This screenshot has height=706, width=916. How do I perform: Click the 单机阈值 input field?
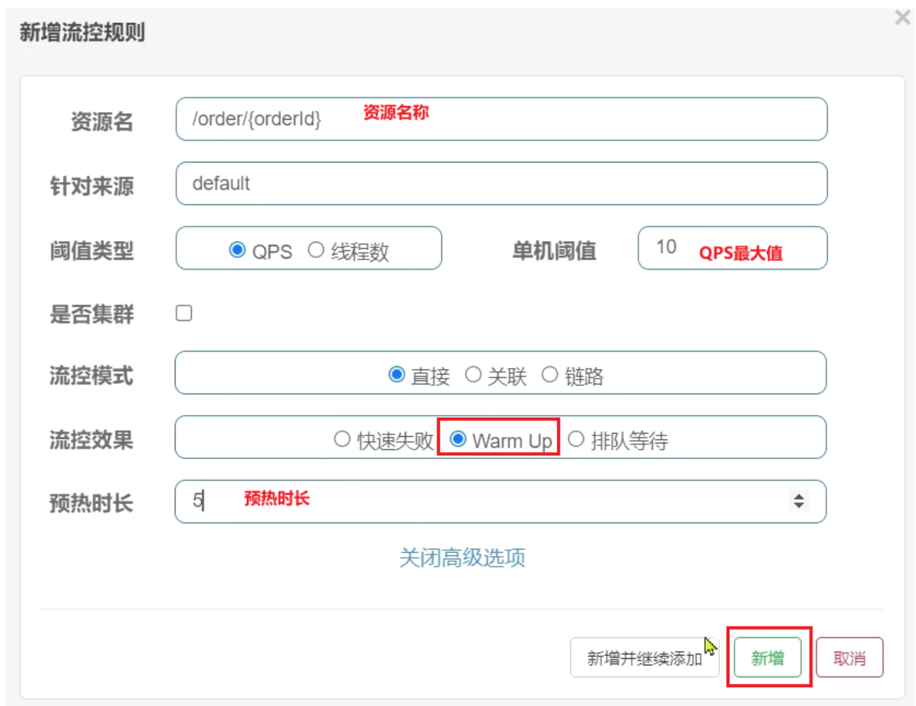pyautogui.click(x=732, y=248)
